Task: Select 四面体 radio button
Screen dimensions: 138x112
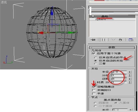Action: point(95,103)
